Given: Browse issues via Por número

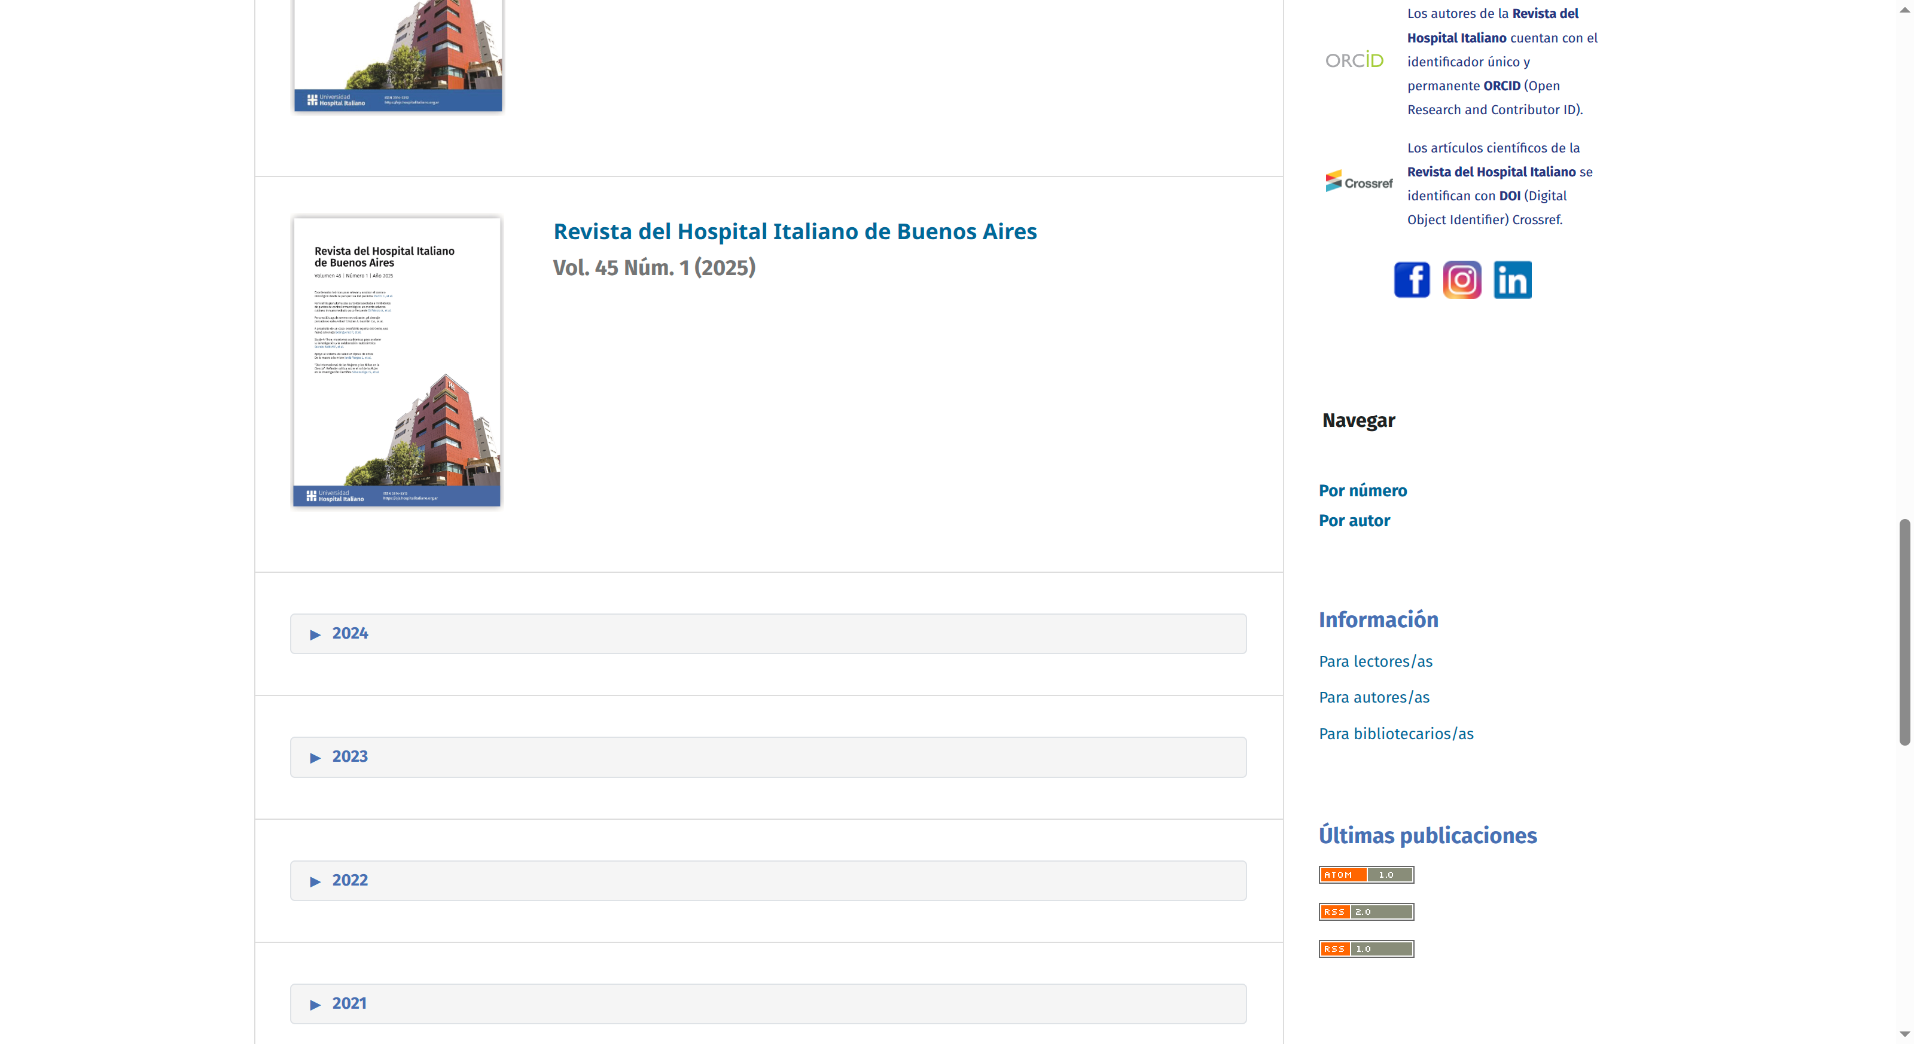Looking at the screenshot, I should tap(1363, 491).
